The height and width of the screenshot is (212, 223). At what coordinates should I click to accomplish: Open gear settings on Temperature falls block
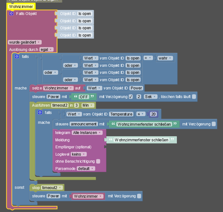(40, 113)
